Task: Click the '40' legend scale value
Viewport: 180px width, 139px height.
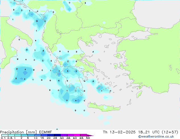Action: pyautogui.click(x=75, y=138)
